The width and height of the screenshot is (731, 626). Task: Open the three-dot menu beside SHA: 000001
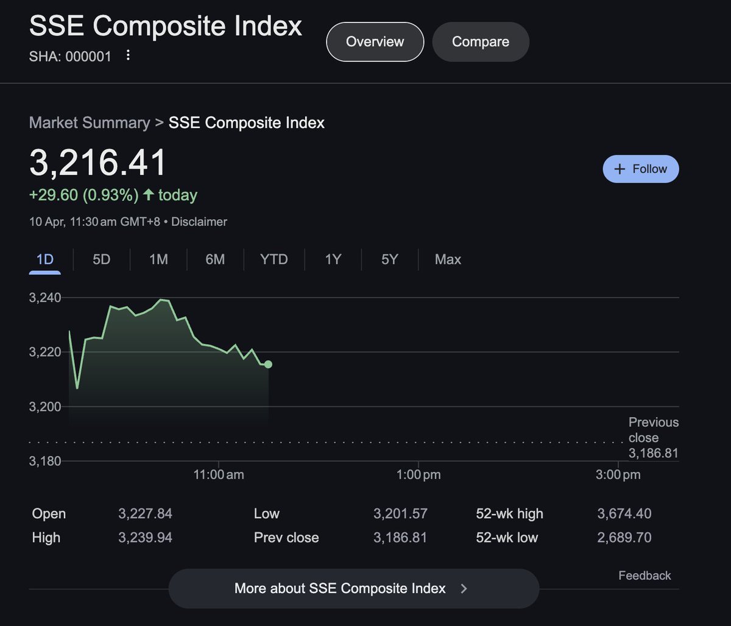[x=128, y=55]
